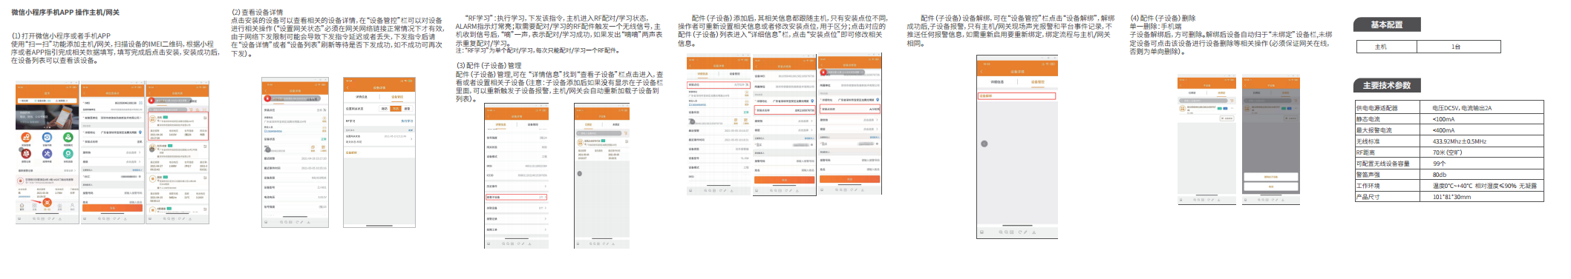Tap 解绑此子设备 in the bottom action sheet
Image resolution: width=1571 pixels, height=279 pixels.
(x=1271, y=176)
